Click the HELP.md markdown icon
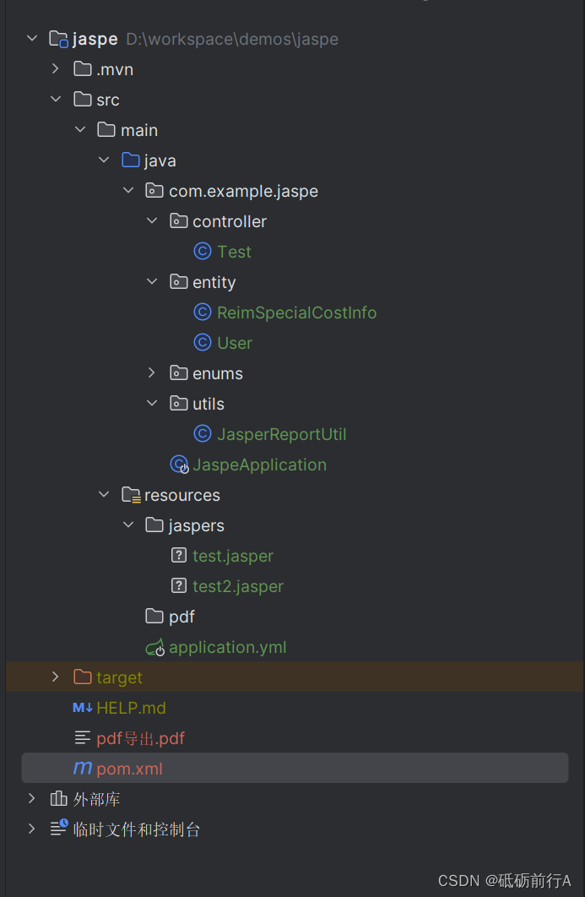 (83, 708)
